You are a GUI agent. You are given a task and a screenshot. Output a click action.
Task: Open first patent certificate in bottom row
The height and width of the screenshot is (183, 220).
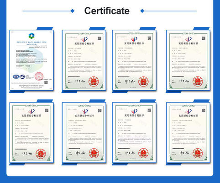point(31,132)
